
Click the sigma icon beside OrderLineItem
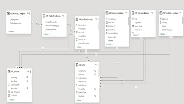77,78
